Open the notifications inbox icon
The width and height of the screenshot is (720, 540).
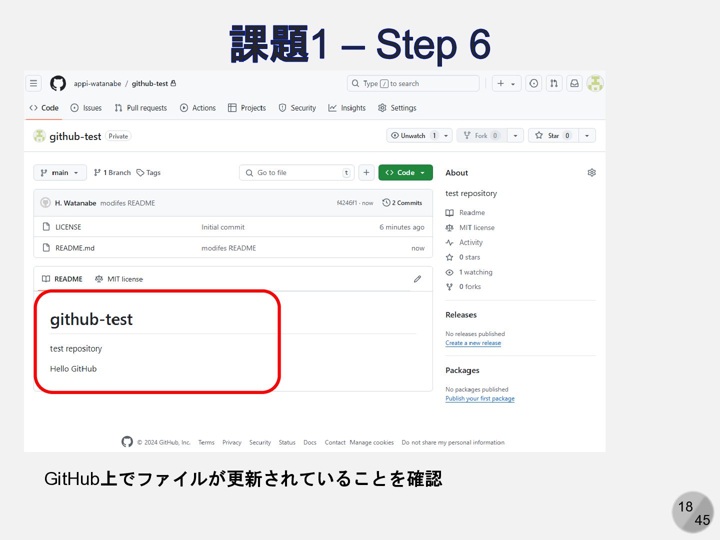pyautogui.click(x=574, y=83)
